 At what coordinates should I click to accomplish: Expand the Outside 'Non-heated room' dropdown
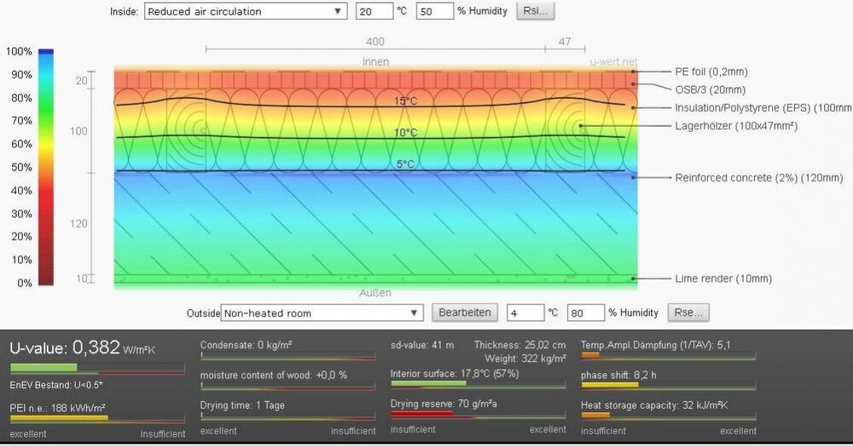pyautogui.click(x=322, y=313)
